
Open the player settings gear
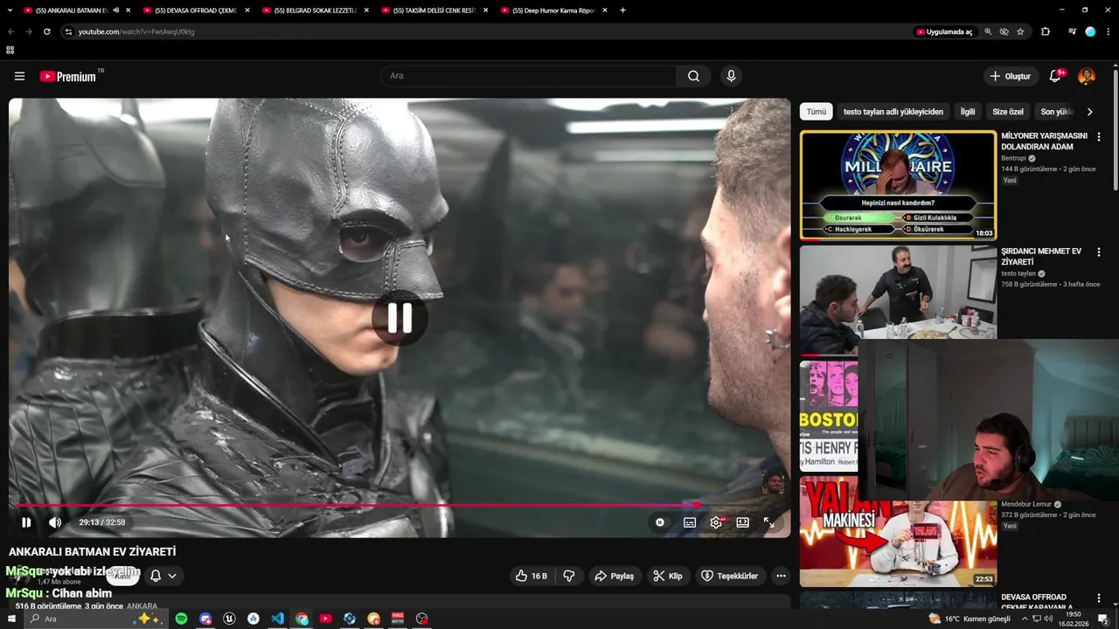coord(716,522)
